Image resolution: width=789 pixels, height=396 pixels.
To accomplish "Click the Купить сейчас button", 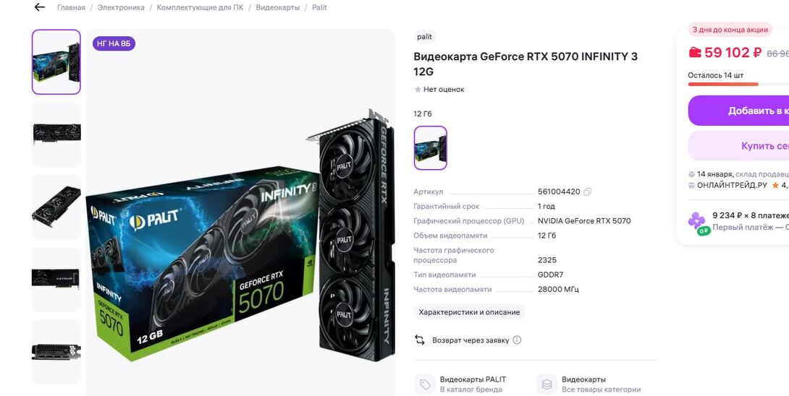I will [738, 146].
